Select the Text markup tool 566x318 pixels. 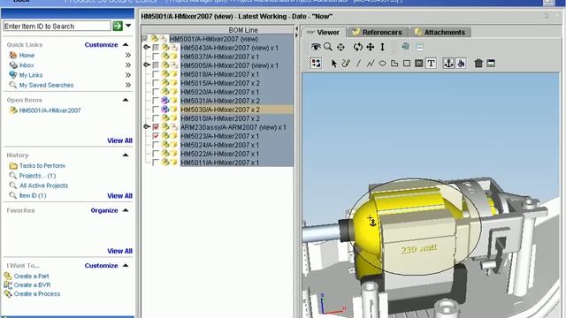click(x=431, y=64)
